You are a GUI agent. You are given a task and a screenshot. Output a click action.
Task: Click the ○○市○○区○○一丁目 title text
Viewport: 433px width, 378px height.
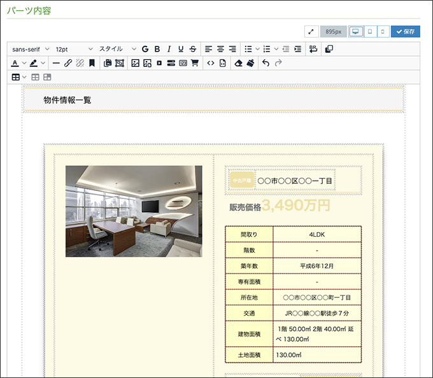coord(295,181)
